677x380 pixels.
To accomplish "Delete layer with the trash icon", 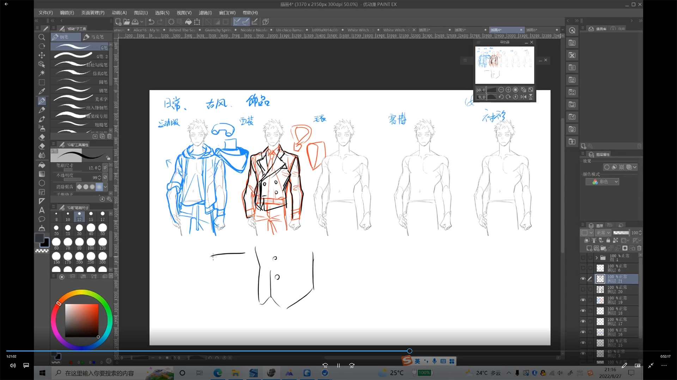I will 639,248.
